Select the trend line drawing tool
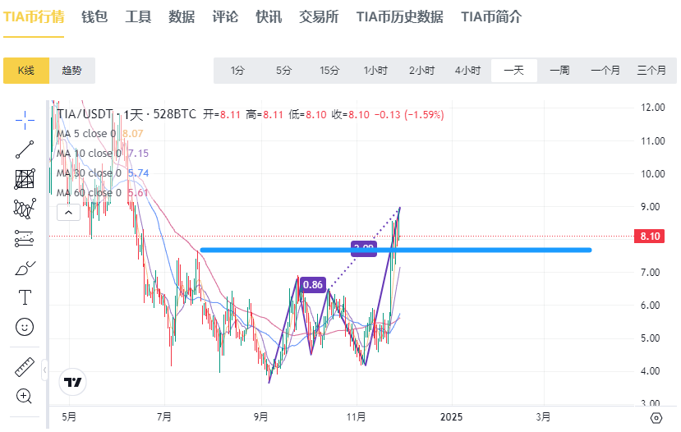Image resolution: width=681 pixels, height=432 pixels. coord(25,149)
